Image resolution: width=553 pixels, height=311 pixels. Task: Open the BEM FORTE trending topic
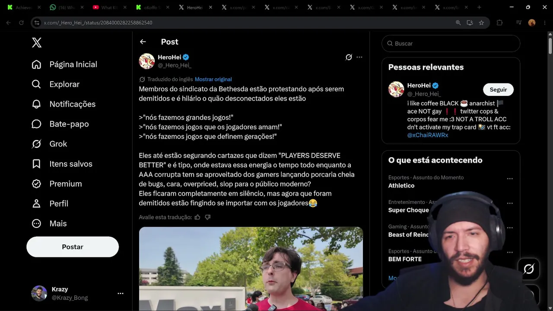tap(405, 259)
